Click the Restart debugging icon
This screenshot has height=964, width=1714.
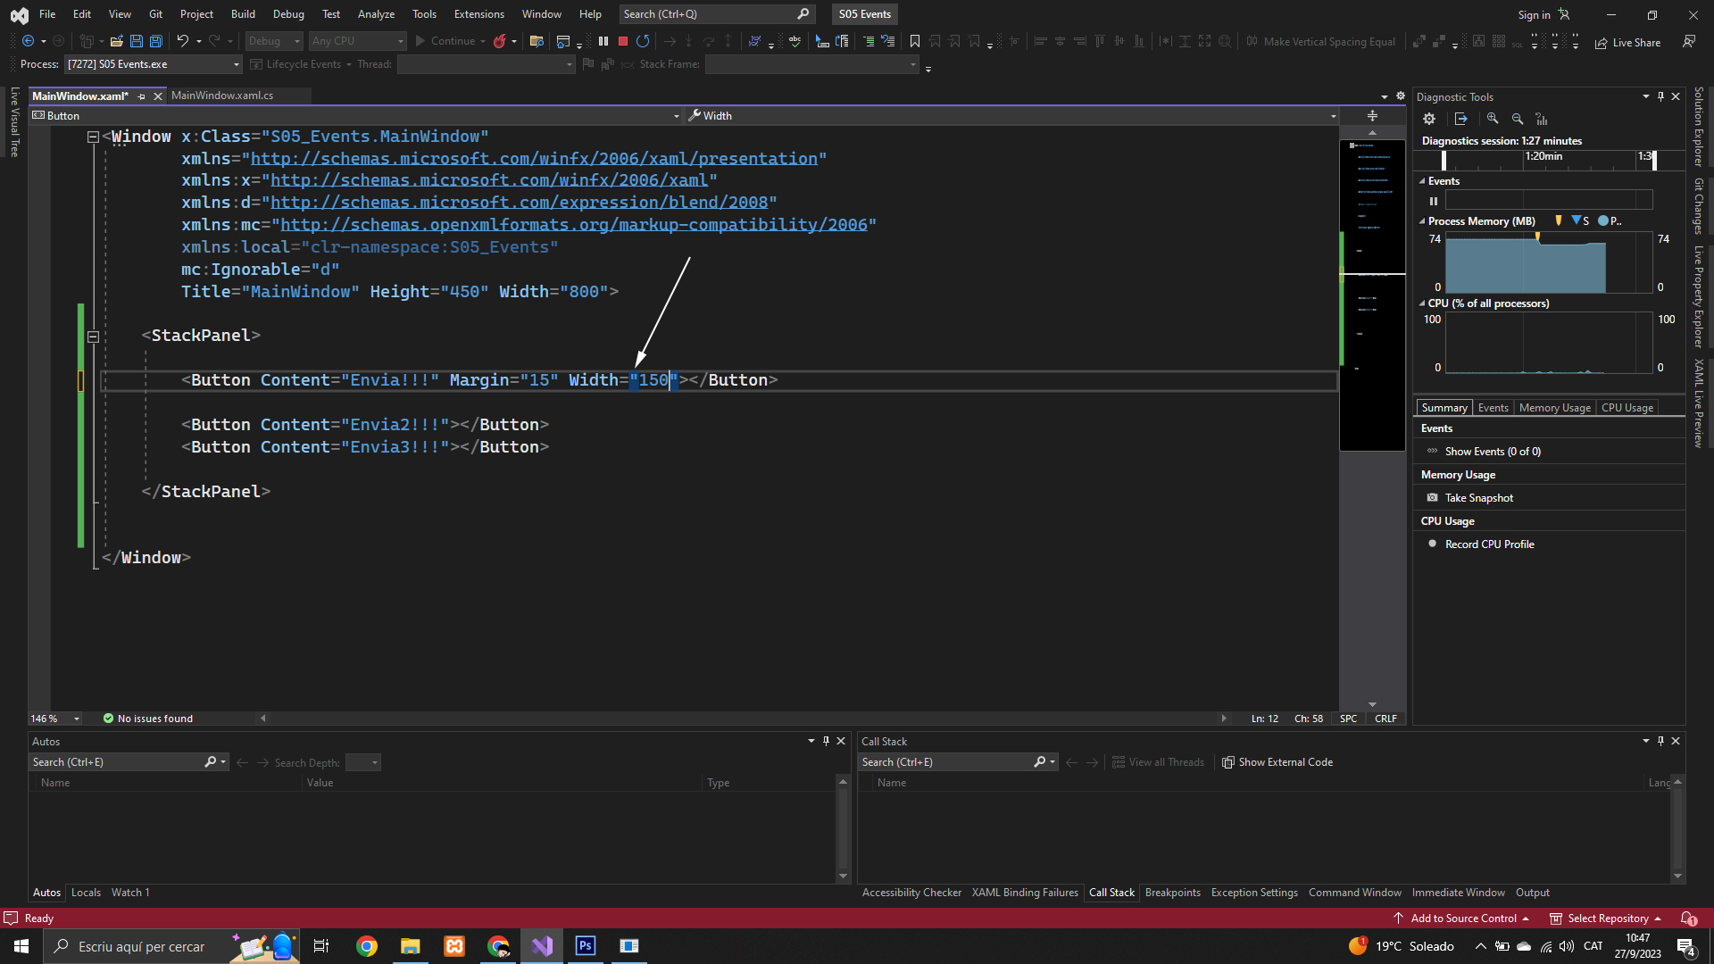click(x=643, y=41)
